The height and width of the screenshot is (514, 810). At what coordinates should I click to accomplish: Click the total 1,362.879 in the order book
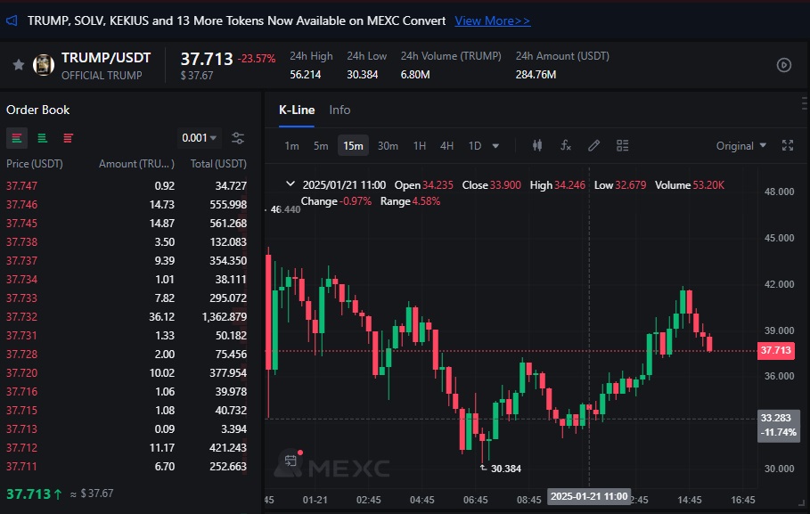(x=225, y=316)
